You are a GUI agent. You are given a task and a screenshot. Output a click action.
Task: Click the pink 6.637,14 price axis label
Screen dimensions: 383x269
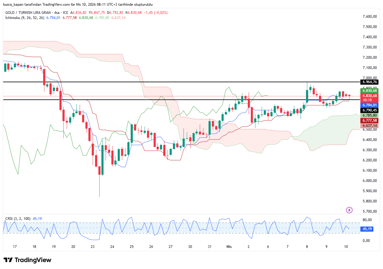pyautogui.click(x=369, y=126)
